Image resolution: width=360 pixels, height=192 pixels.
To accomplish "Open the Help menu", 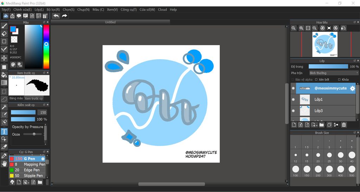I will tap(173, 10).
